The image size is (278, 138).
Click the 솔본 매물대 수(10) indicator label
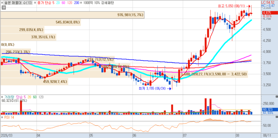click(x=18, y=3)
